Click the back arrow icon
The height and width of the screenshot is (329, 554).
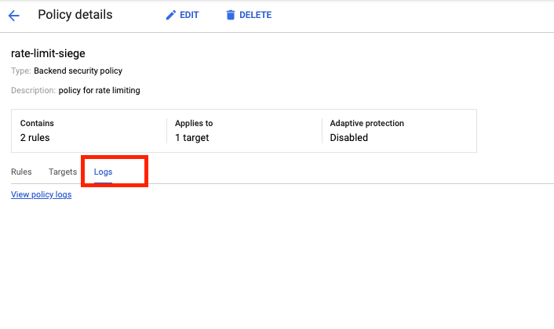(14, 15)
